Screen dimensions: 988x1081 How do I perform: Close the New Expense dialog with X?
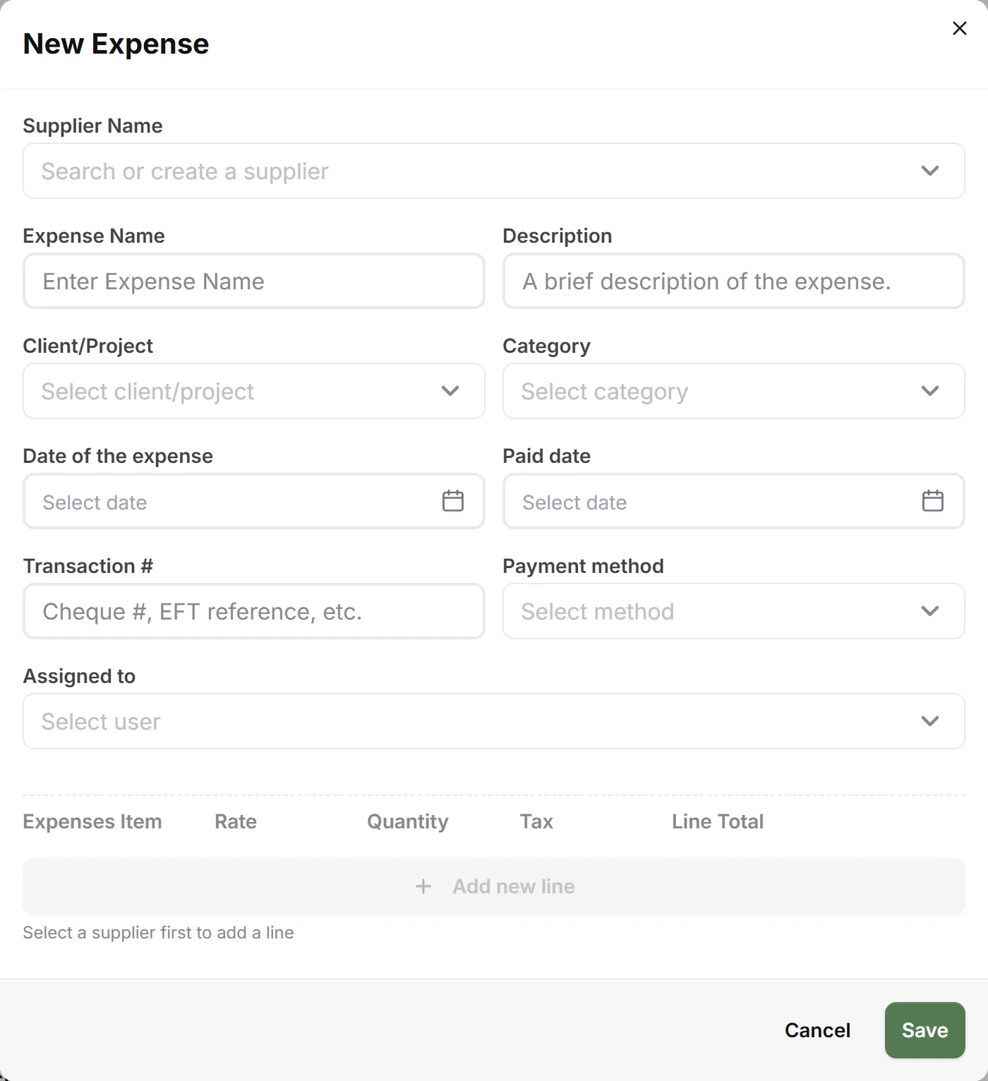click(959, 28)
